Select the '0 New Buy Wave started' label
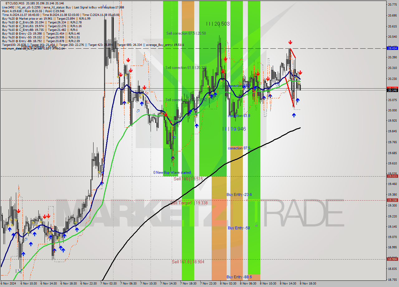 [x=172, y=173]
